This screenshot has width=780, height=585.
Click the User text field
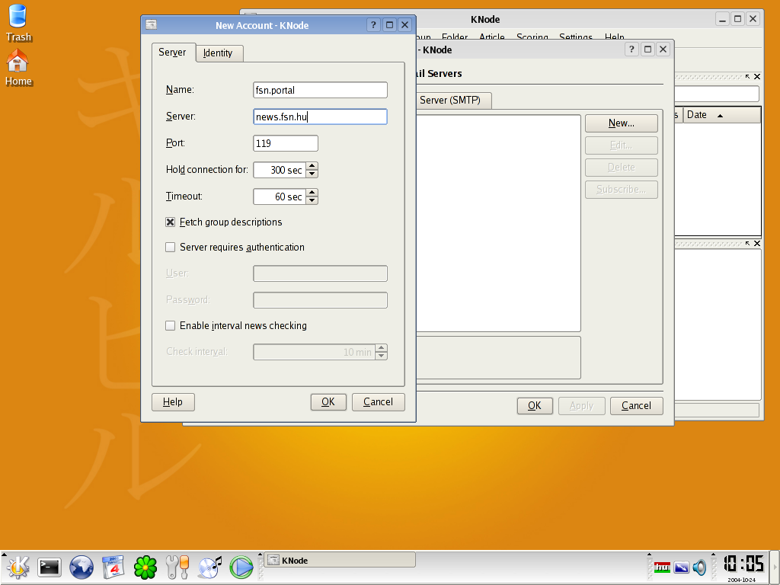pos(320,273)
